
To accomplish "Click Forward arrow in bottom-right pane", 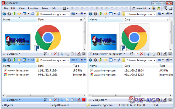I will click(95, 60).
